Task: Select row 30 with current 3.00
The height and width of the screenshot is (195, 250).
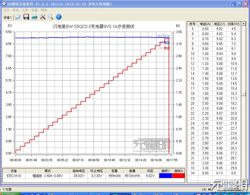Action: click(214, 153)
